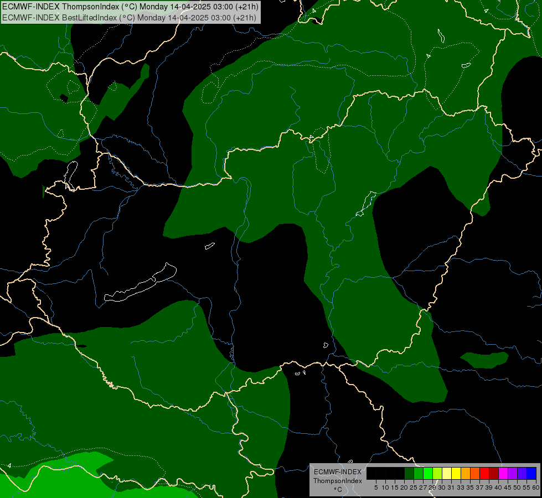The width and height of the screenshot is (542, 498).
Task: Click the legend tick value 15
Action: point(395,487)
